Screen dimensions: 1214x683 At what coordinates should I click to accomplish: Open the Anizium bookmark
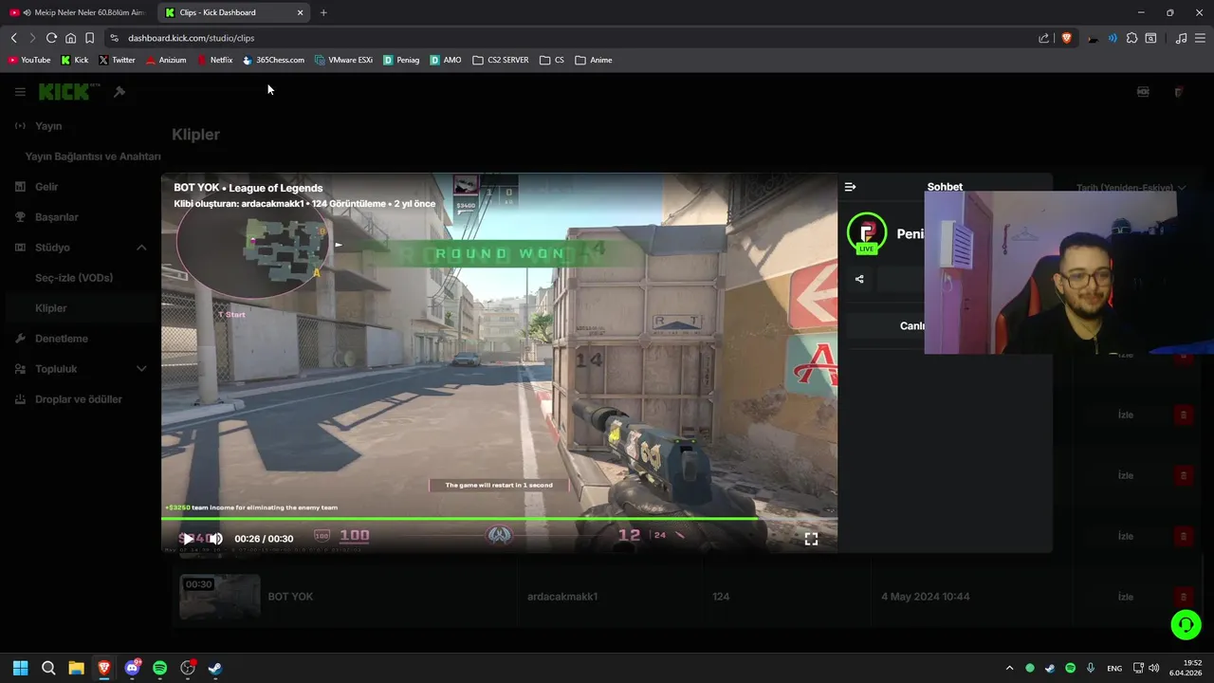pyautogui.click(x=166, y=60)
